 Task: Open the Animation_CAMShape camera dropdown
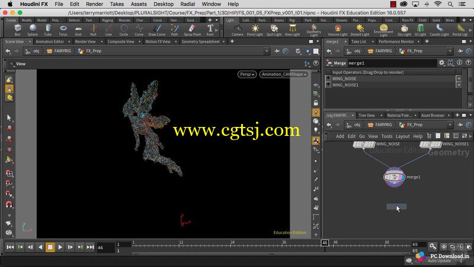284,74
